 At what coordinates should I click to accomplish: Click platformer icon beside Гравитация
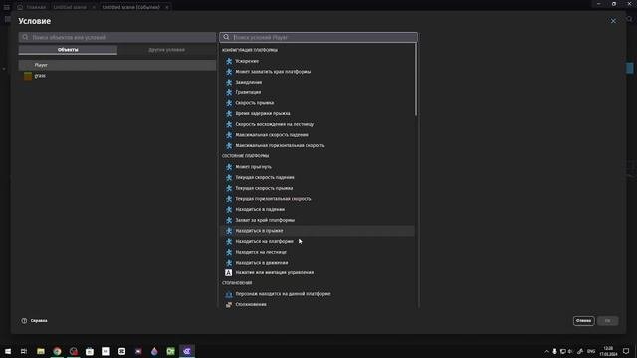coord(229,92)
